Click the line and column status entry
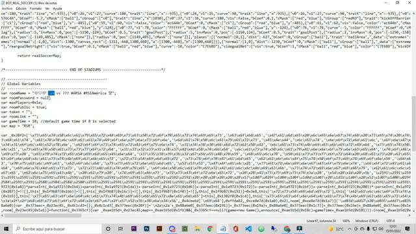The image size is (416, 234). click(321, 221)
